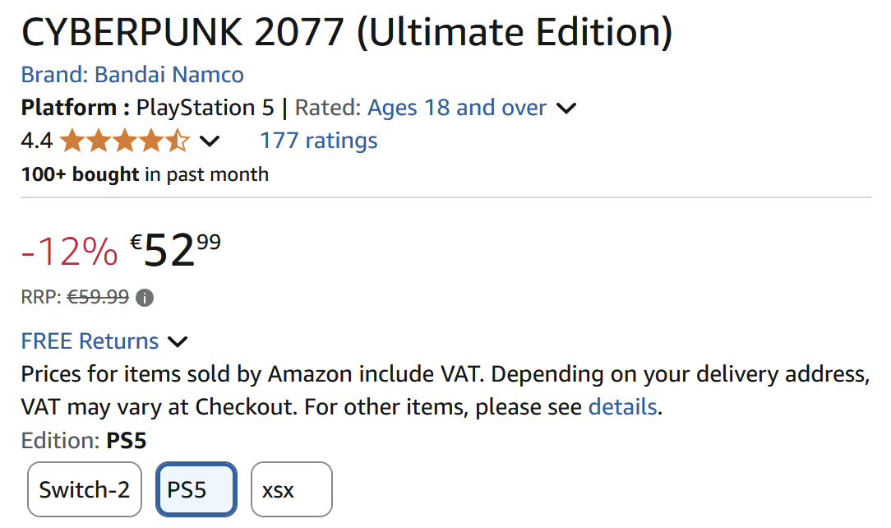Click the FREE Returns link

90,341
